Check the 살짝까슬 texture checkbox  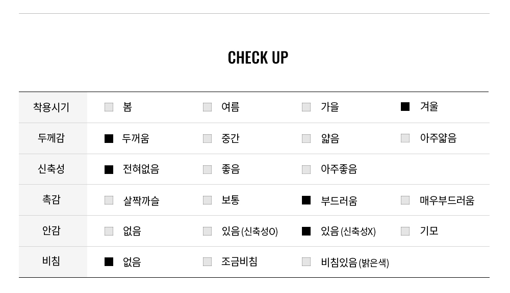(109, 200)
